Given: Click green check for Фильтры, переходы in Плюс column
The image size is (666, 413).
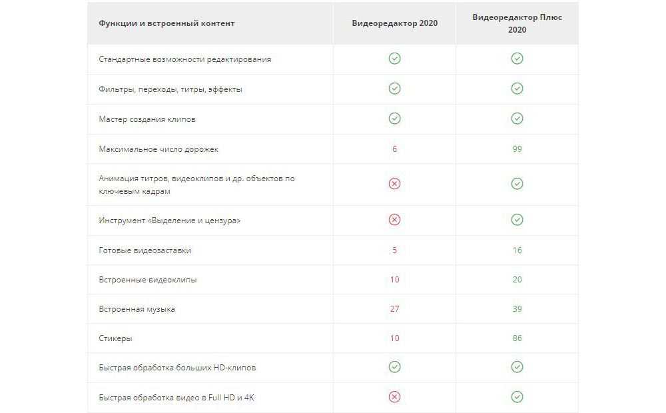Looking at the screenshot, I should [517, 89].
